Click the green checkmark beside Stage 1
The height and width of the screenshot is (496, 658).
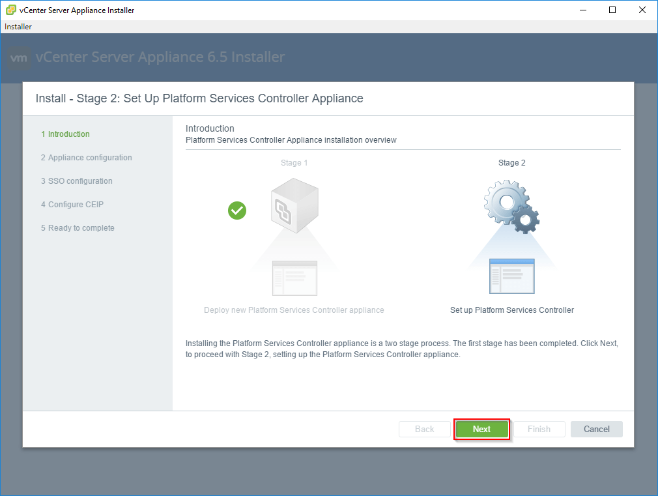pos(237,211)
